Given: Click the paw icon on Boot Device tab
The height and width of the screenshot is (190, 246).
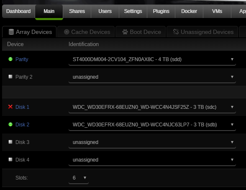Looking at the screenshot, I should pos(125,32).
